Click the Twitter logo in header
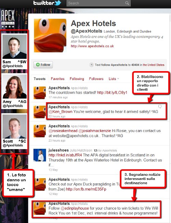 click(x=47, y=3)
